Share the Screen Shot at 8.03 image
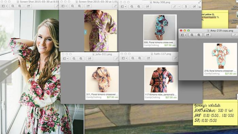The image size is (238, 134). 28,6
